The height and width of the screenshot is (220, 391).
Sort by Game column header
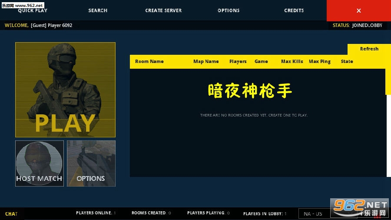261,61
